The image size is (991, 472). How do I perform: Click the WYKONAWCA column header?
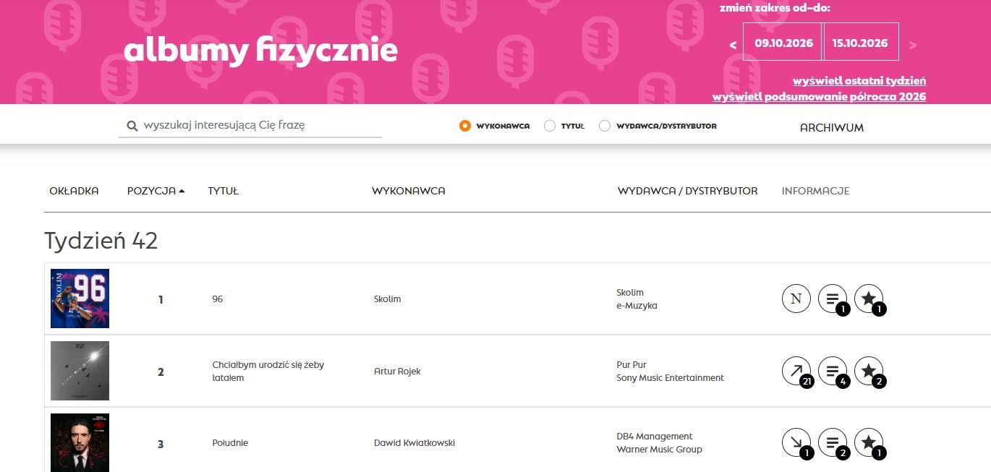[409, 191]
